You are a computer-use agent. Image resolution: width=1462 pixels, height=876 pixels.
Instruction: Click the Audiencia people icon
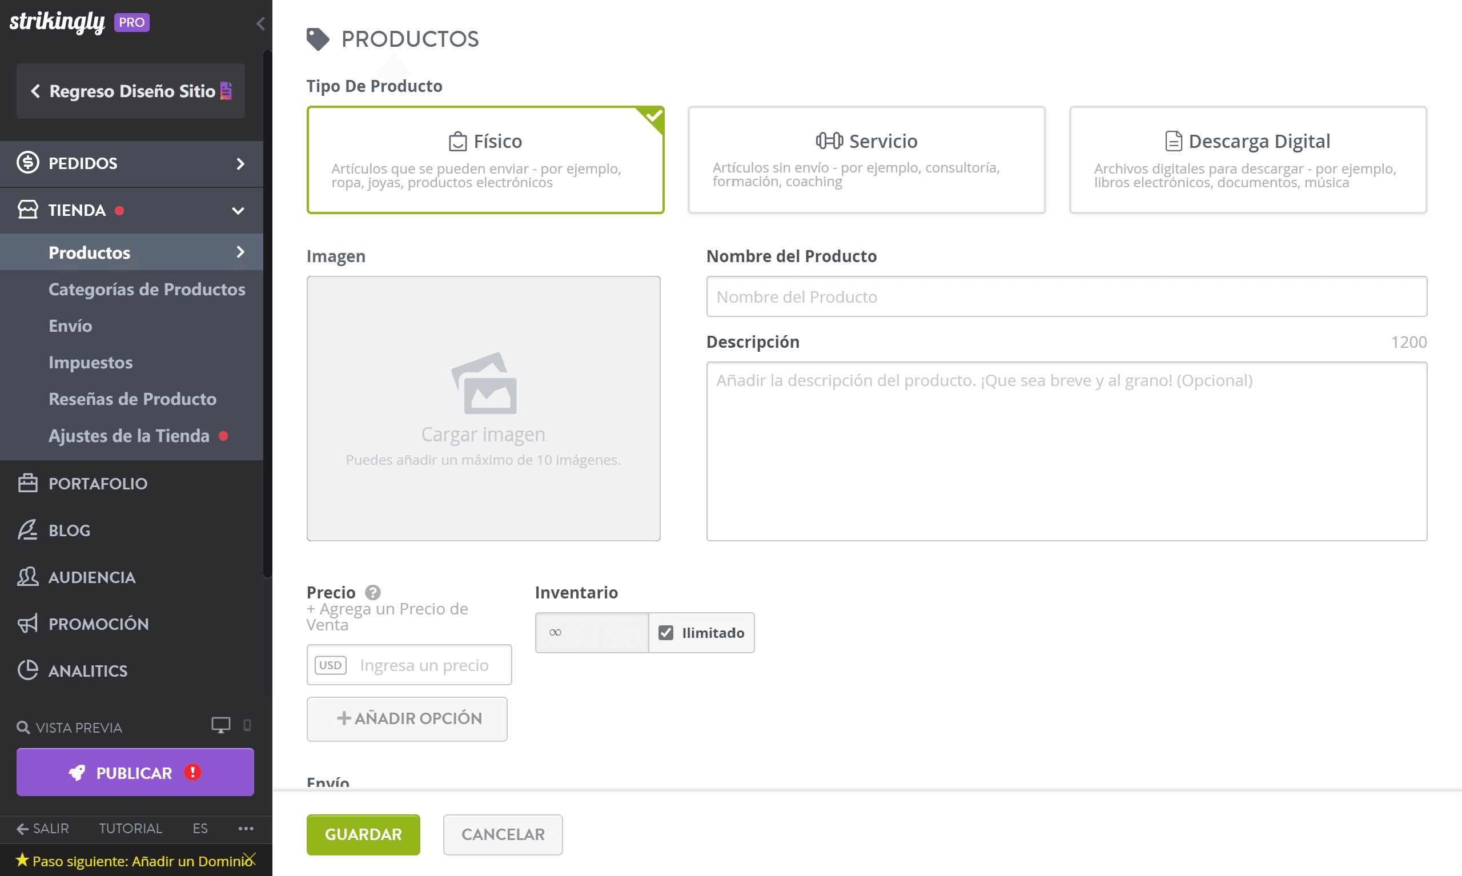28,577
